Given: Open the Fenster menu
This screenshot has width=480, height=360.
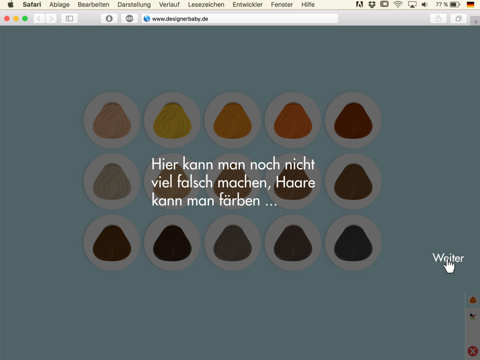Looking at the screenshot, I should (x=282, y=5).
